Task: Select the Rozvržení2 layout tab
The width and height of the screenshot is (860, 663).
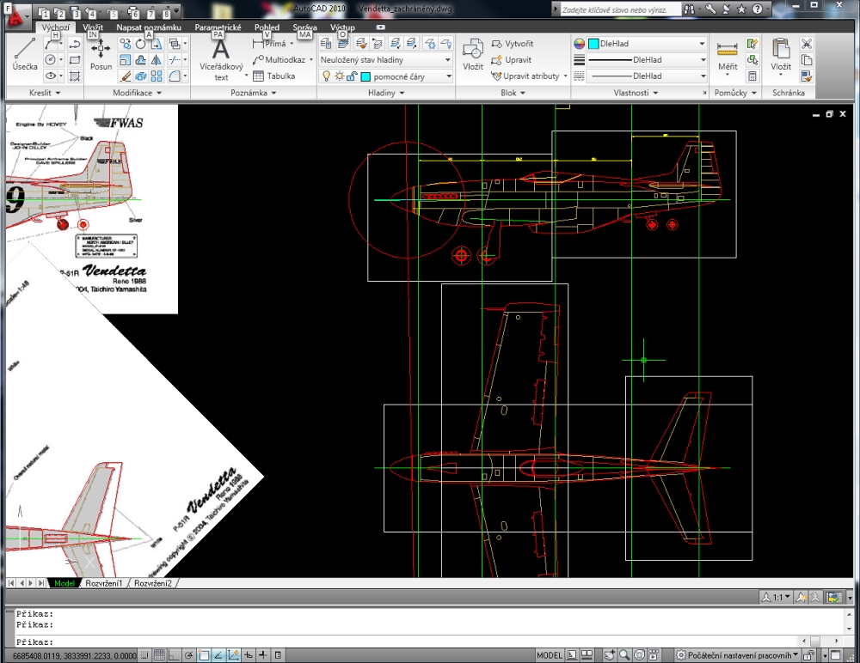Action: point(152,583)
